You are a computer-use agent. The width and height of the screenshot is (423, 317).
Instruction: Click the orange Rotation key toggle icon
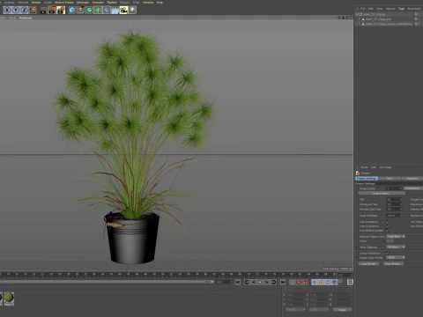point(328,282)
